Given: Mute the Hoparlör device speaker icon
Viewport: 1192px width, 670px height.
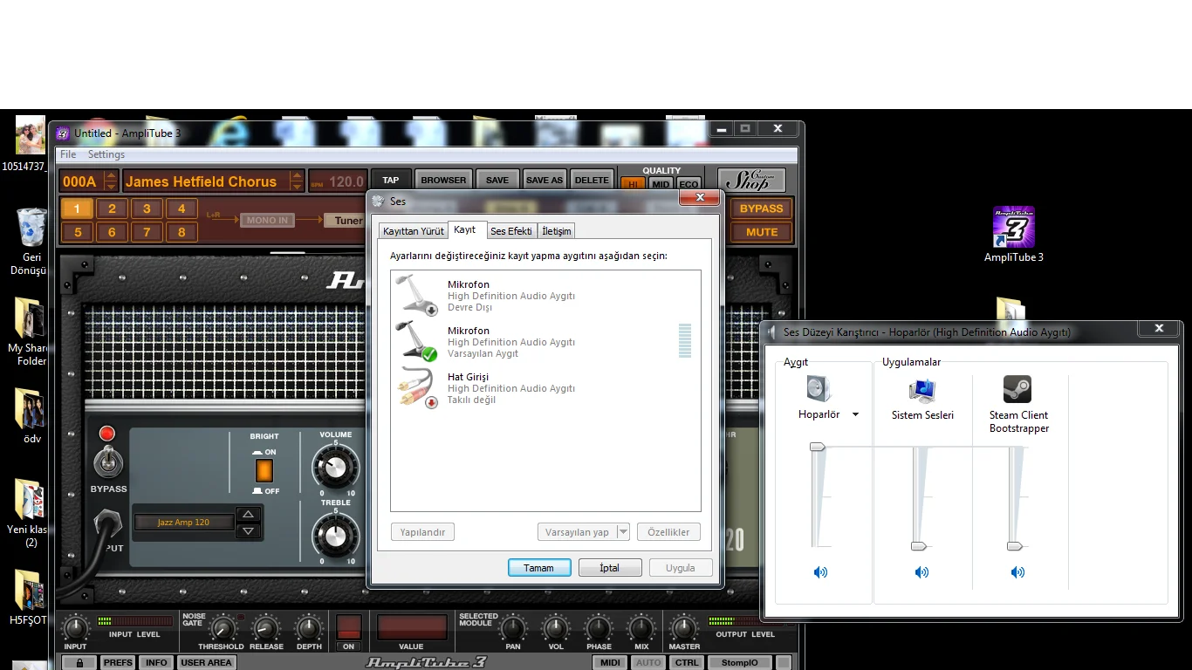Looking at the screenshot, I should coord(820,572).
